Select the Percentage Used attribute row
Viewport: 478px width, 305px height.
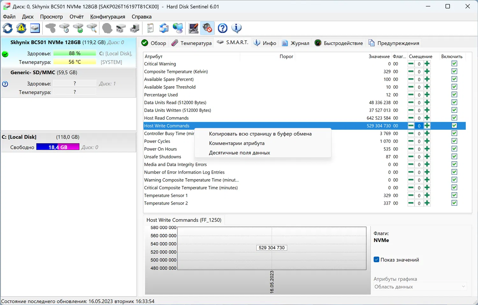click(x=304, y=95)
